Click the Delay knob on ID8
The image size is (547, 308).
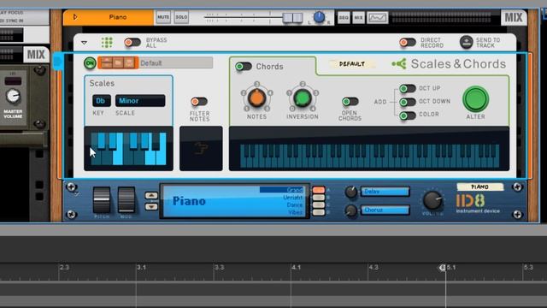click(351, 192)
